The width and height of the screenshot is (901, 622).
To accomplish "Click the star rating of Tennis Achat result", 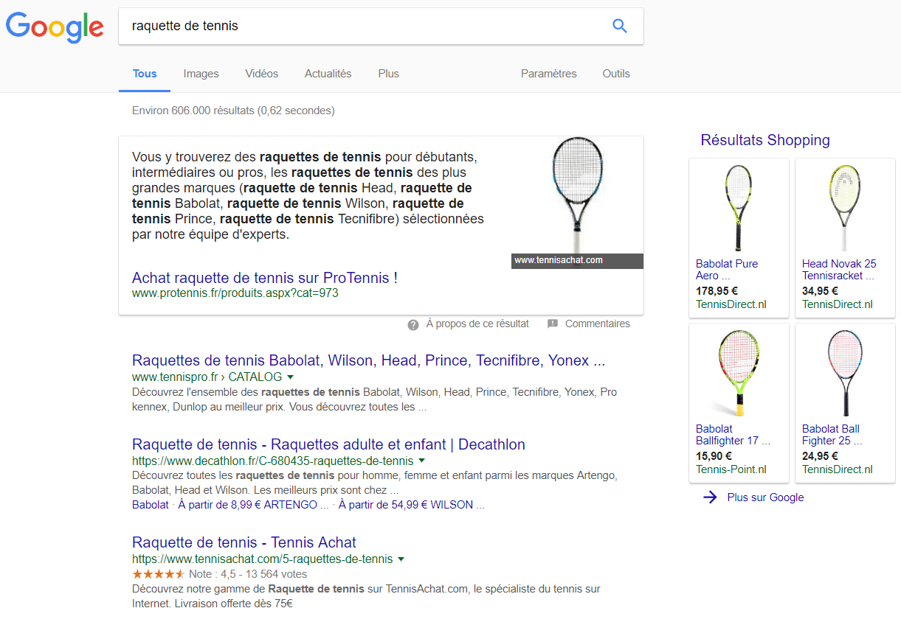I will coord(158,574).
